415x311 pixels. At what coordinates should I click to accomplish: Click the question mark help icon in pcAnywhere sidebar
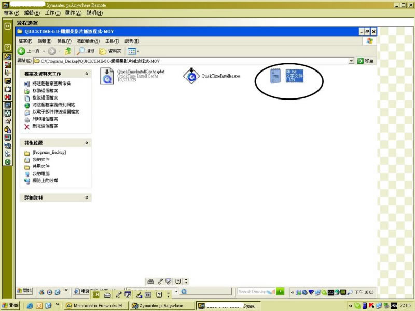tap(8, 47)
